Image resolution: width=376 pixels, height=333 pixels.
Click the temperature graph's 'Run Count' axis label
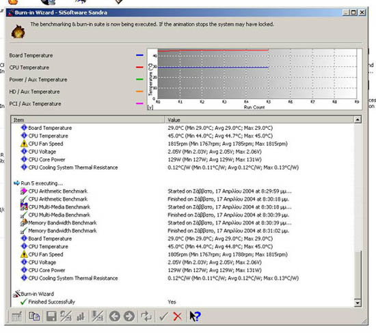point(254,107)
